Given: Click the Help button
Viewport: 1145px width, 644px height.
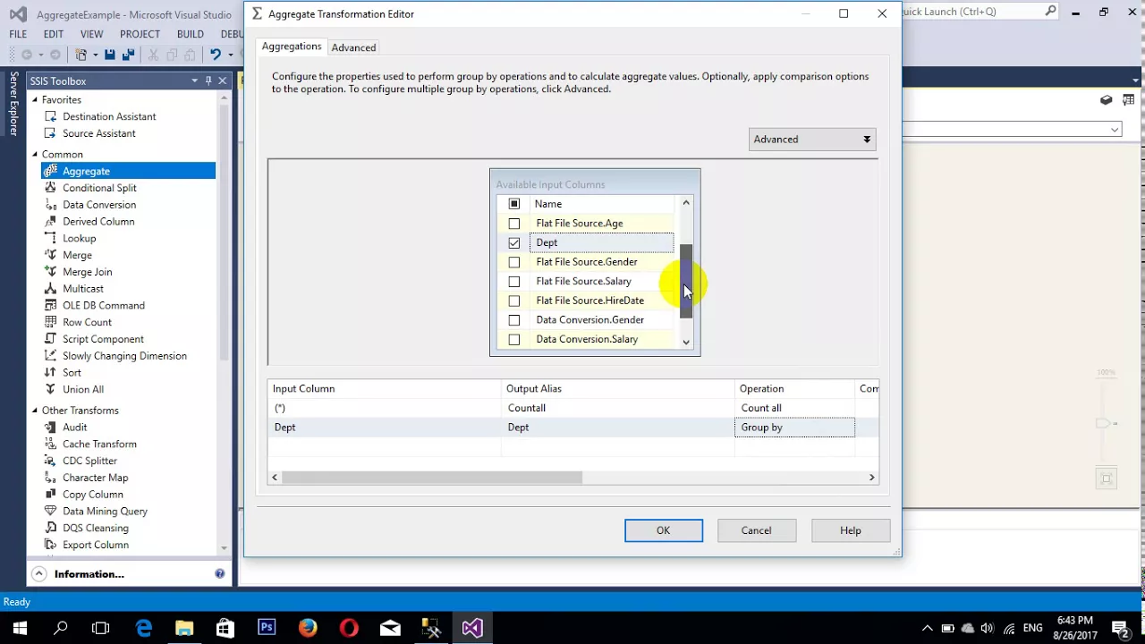Looking at the screenshot, I should (851, 530).
